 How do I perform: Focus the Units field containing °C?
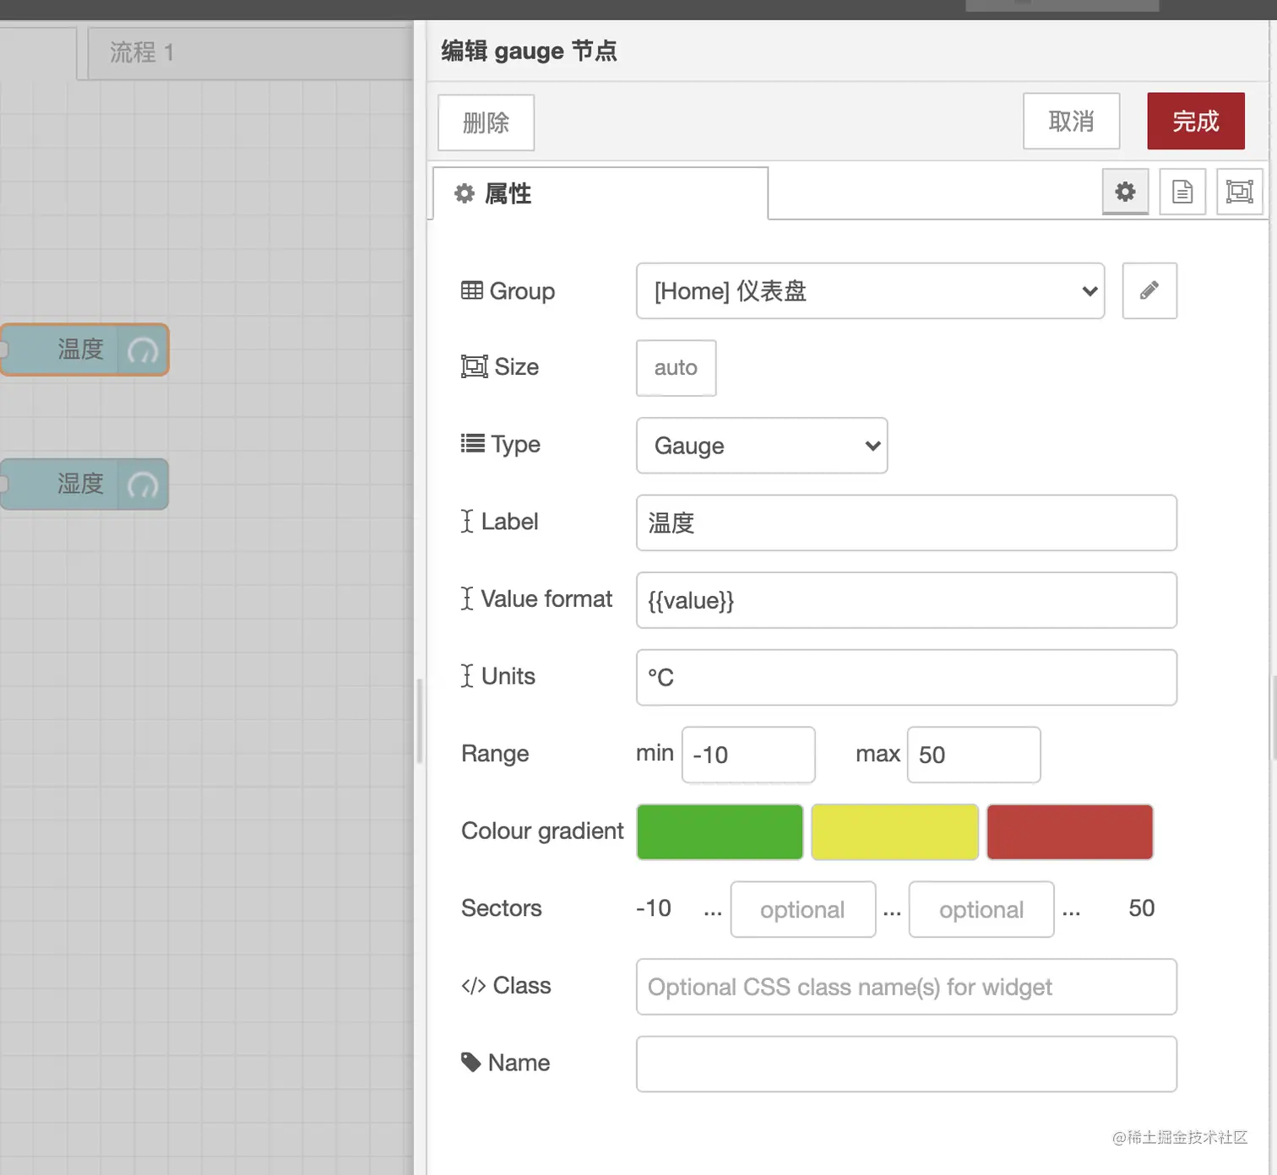pos(906,677)
